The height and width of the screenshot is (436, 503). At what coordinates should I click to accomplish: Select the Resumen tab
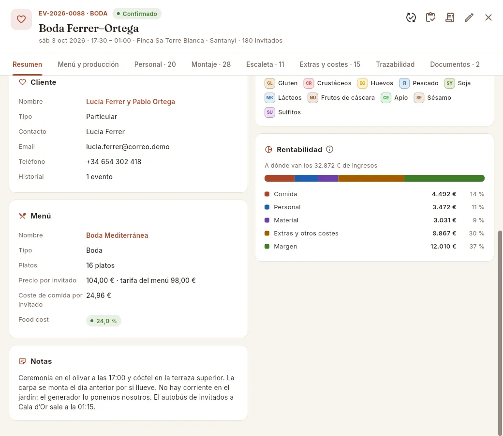click(x=27, y=64)
